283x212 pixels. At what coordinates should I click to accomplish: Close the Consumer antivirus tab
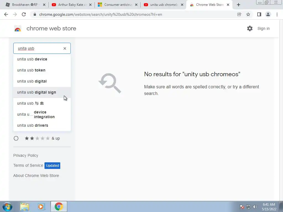(136, 5)
